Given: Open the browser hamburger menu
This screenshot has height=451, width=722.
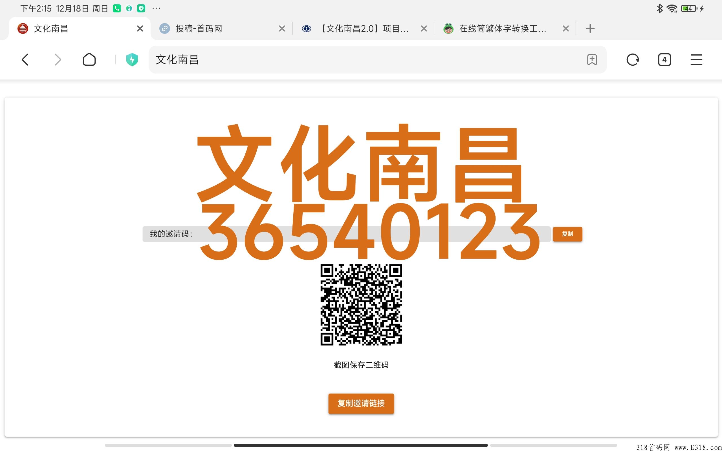Looking at the screenshot, I should 696,60.
